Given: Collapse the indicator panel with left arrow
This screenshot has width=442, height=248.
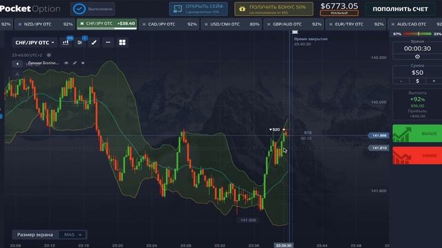Looking at the screenshot, I should click(x=17, y=64).
